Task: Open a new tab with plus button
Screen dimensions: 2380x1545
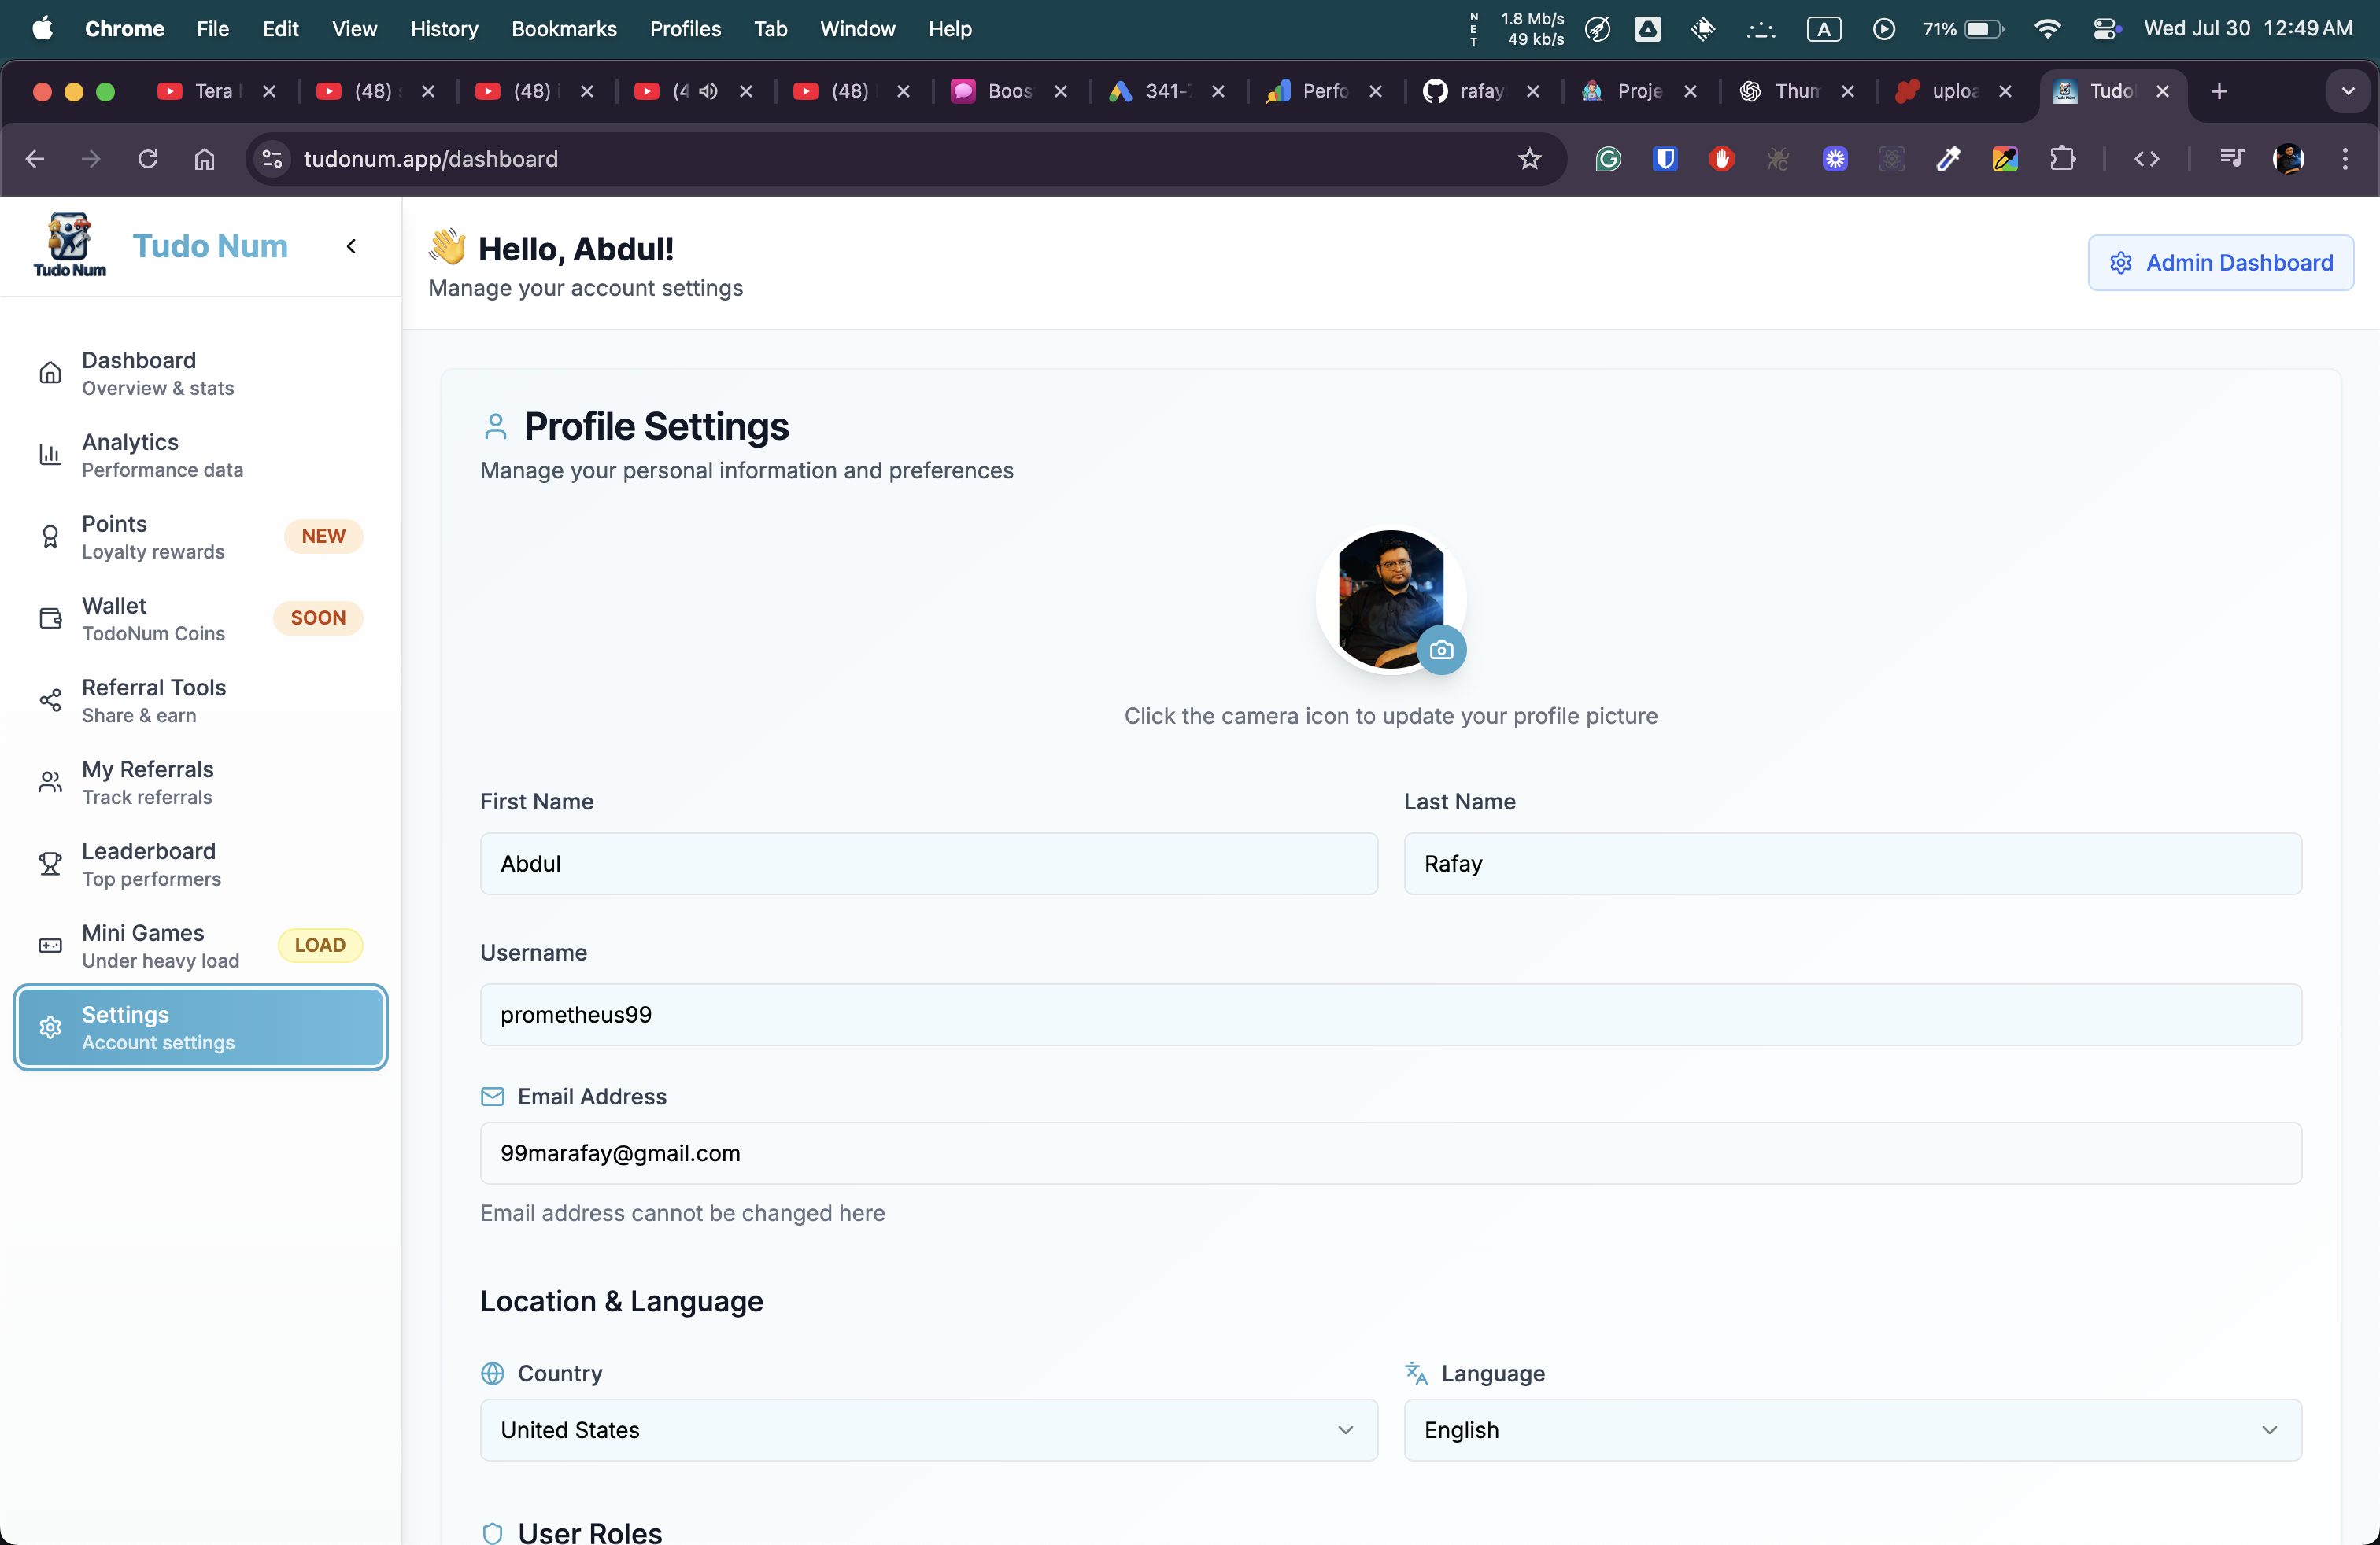Action: (2219, 91)
